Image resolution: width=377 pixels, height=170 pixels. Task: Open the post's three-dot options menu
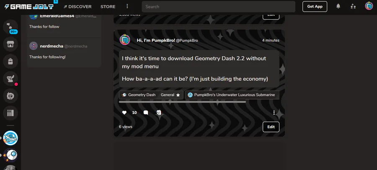274,112
